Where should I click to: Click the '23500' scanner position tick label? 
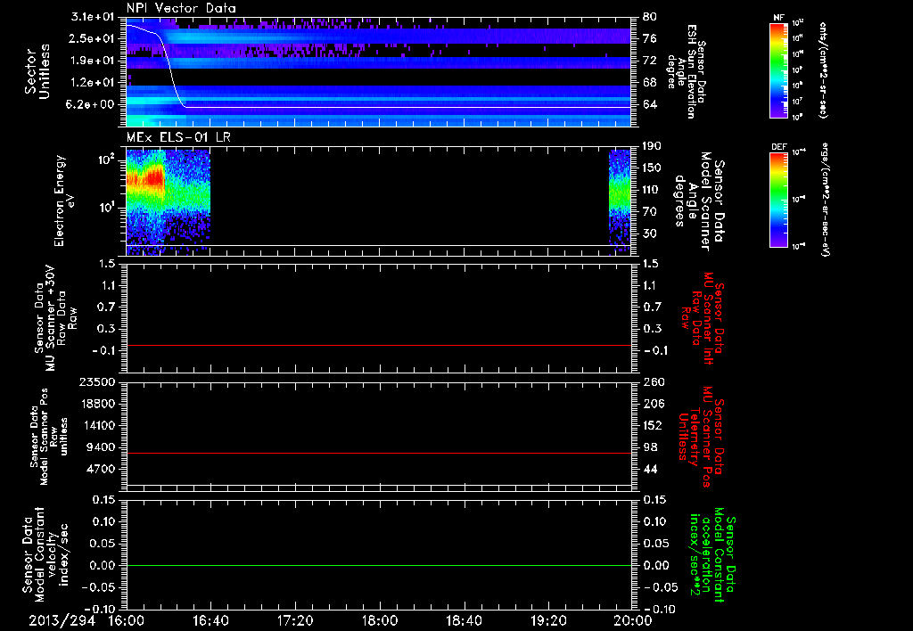97,382
